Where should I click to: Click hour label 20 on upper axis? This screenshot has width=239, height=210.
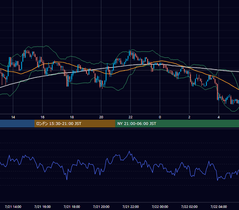coord(101,117)
